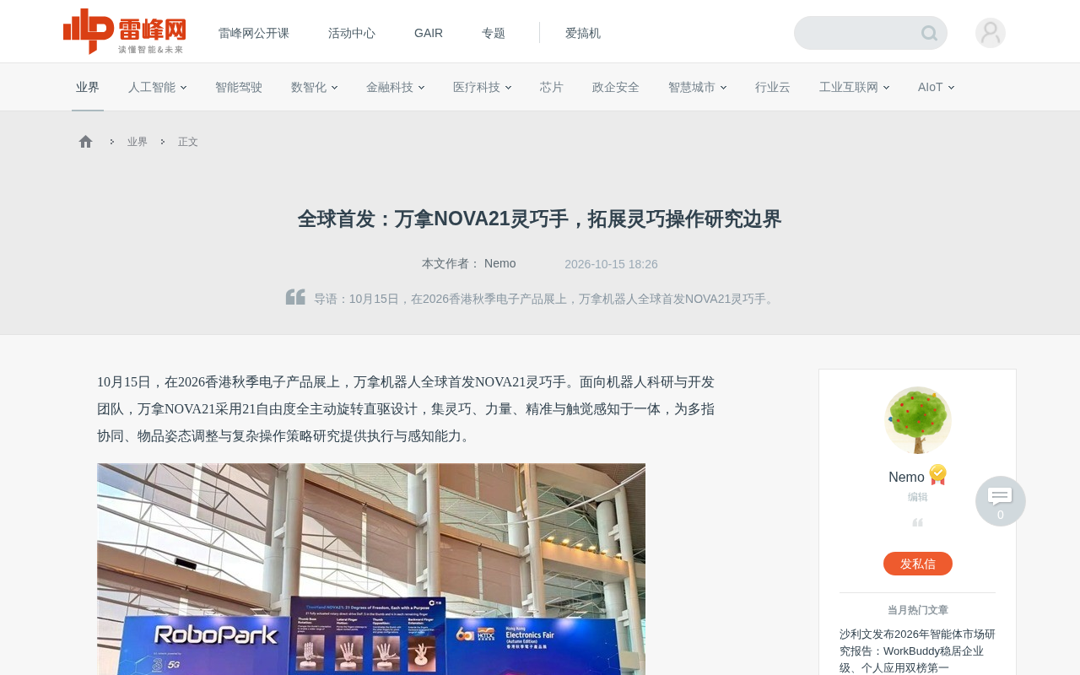
Task: Click the verified badge beside Nemo
Action: 937,475
